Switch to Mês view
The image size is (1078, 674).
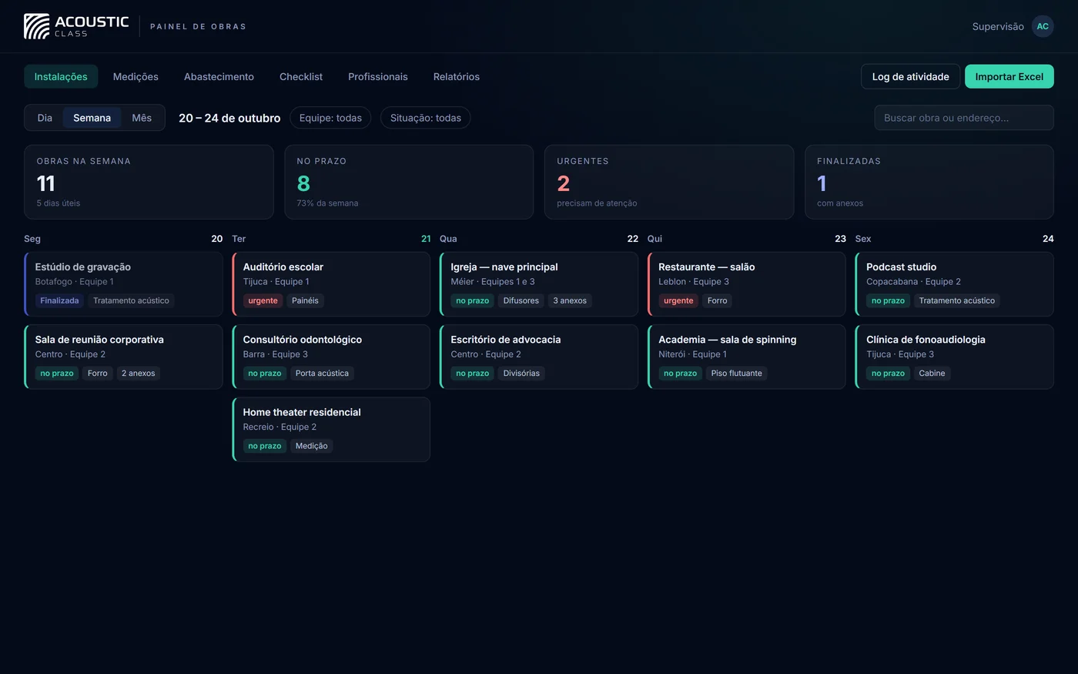pos(142,118)
